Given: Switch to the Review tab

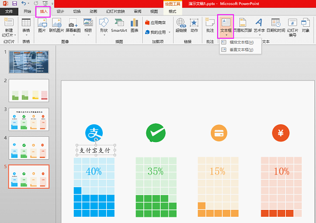Looking at the screenshot, I should point(138,11).
